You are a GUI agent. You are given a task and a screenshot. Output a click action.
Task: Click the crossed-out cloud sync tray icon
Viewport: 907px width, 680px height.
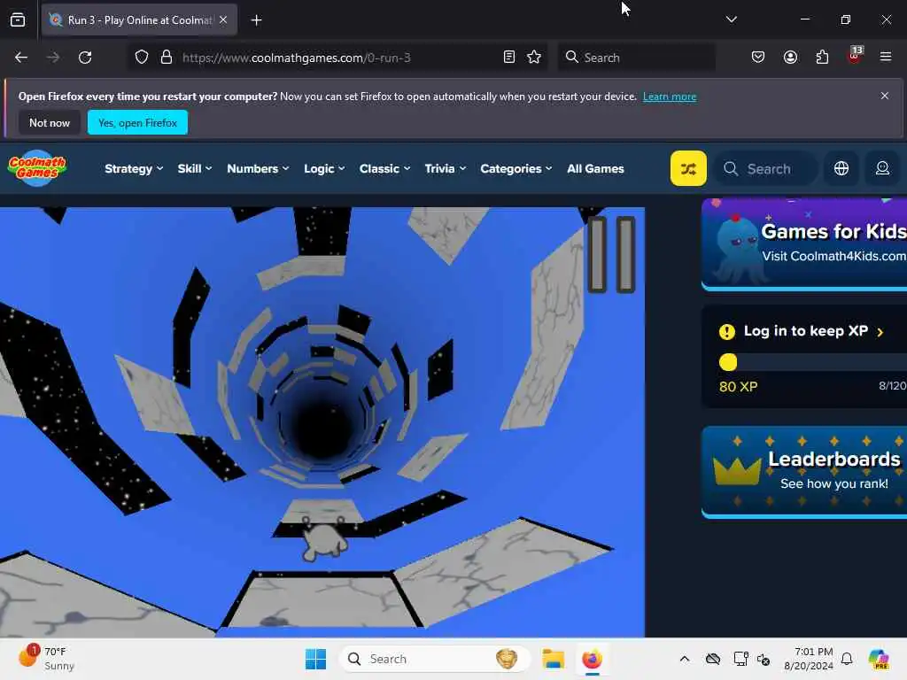tap(713, 659)
